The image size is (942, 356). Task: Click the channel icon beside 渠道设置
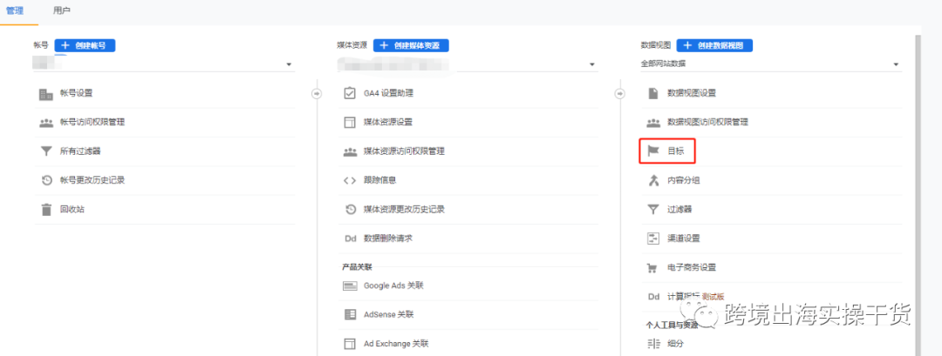[653, 238]
